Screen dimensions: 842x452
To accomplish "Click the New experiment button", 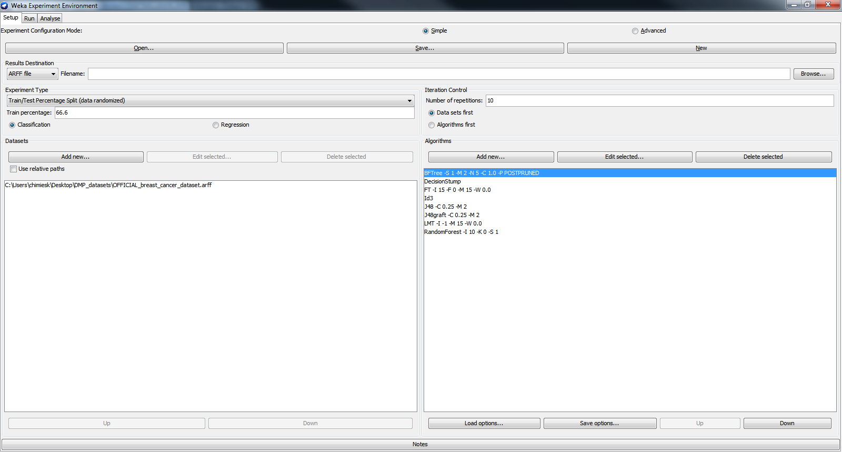I will pyautogui.click(x=701, y=48).
